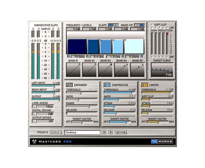
Task: Select the light blue band 4 block
Action: pos(118,46)
